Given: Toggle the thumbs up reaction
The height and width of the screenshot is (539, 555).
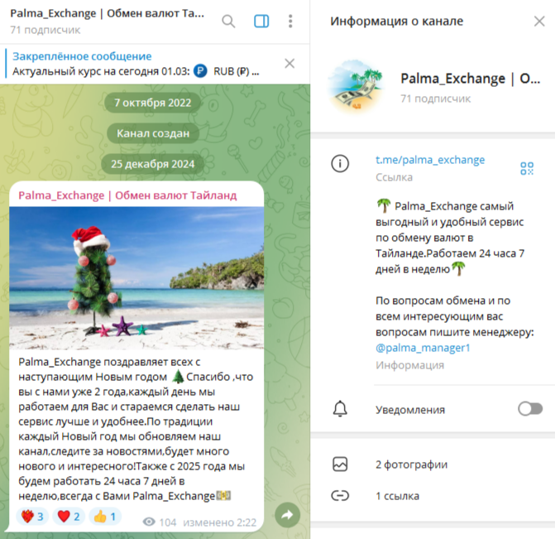Looking at the screenshot, I should (105, 517).
